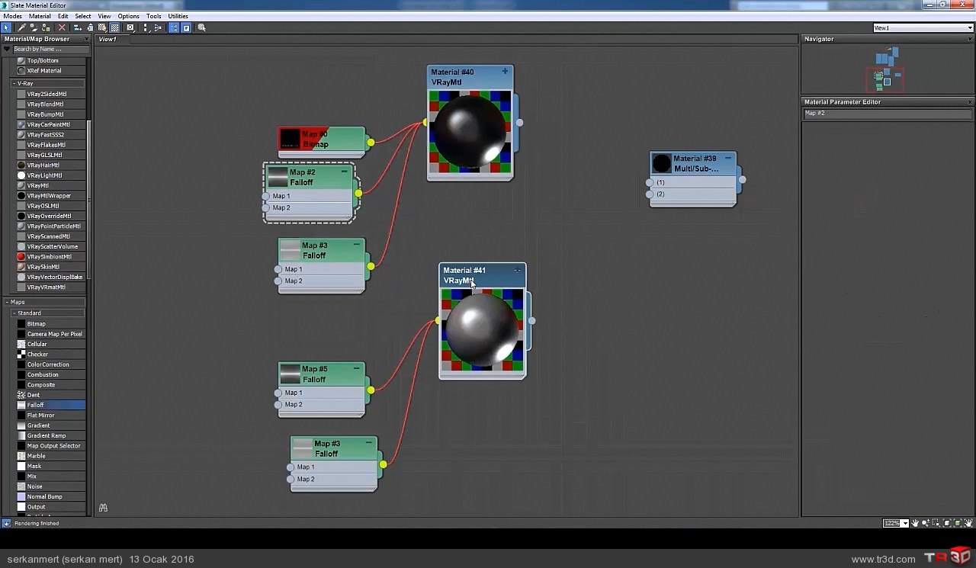The height and width of the screenshot is (568, 976).
Task: Click Lay Out Children toolbar icon
Action: (158, 27)
